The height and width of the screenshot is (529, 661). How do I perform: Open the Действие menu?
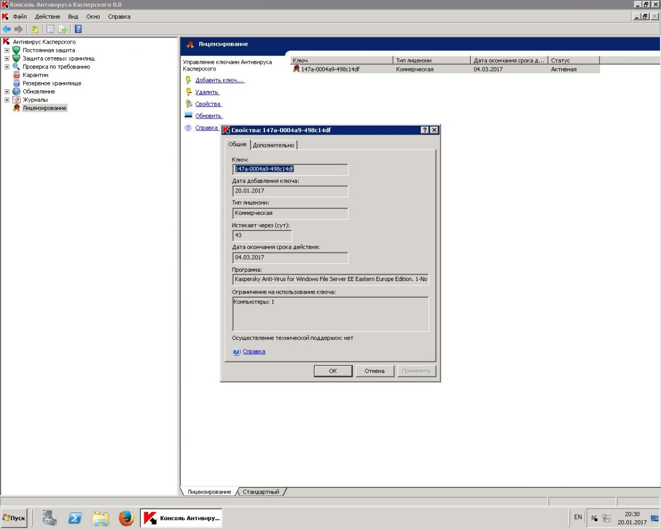coord(47,17)
